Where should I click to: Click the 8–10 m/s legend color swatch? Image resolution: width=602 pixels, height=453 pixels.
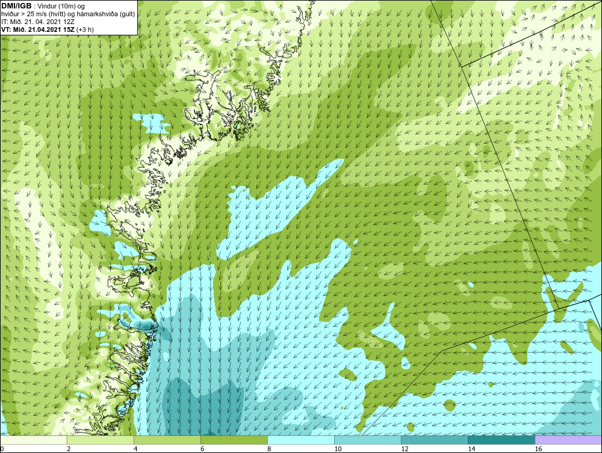coord(301,440)
